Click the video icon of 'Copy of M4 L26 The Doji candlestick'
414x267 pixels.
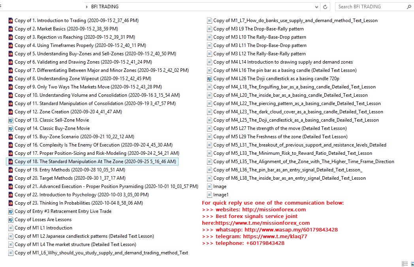point(209,79)
